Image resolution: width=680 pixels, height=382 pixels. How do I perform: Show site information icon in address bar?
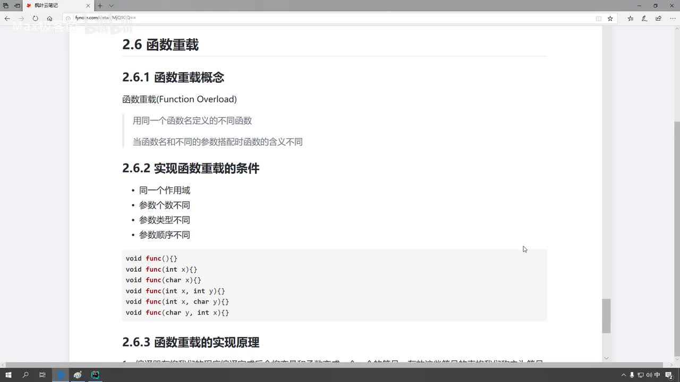pos(69,18)
